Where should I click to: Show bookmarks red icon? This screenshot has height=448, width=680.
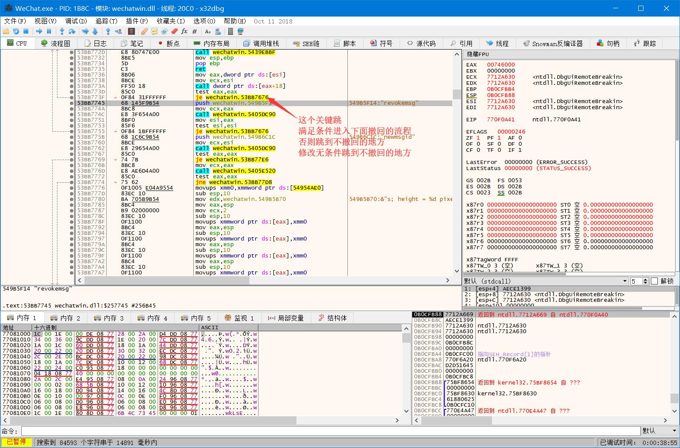tap(174, 31)
